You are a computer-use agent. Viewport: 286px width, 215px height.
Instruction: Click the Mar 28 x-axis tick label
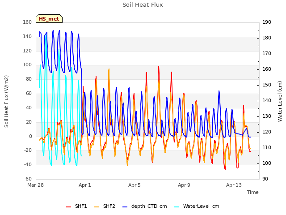pyautogui.click(x=35, y=185)
